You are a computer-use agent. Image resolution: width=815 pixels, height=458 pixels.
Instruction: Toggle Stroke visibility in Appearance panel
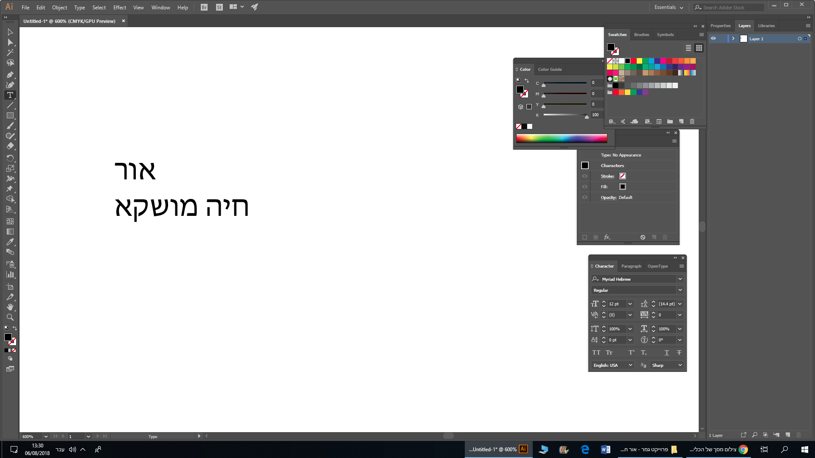pos(585,176)
